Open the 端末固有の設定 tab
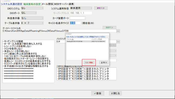This screenshot has height=99, width=175. coord(32,4)
